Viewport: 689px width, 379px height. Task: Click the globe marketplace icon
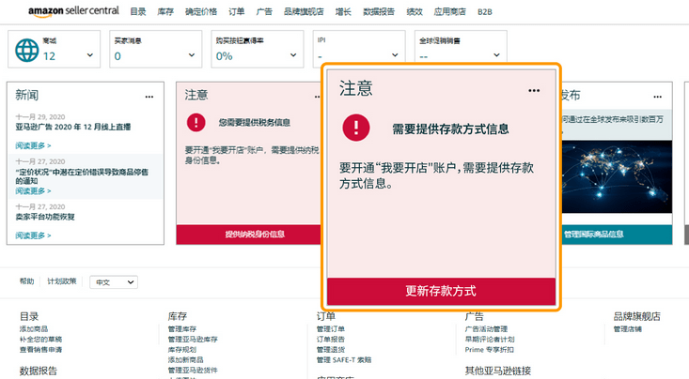[x=27, y=50]
